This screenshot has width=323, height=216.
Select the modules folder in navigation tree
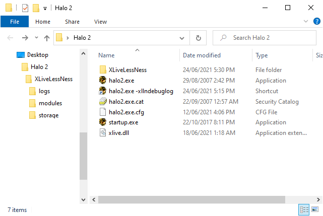coord(50,103)
